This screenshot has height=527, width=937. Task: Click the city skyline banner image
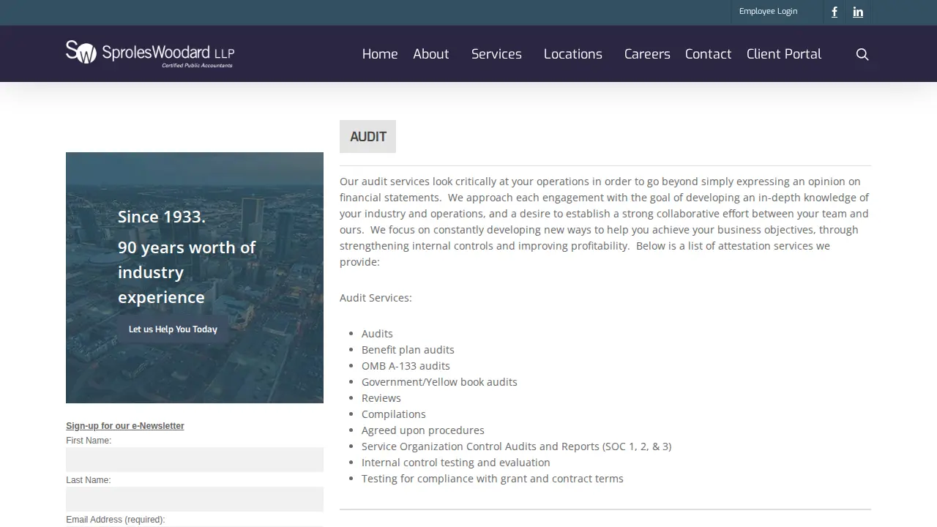click(x=195, y=277)
